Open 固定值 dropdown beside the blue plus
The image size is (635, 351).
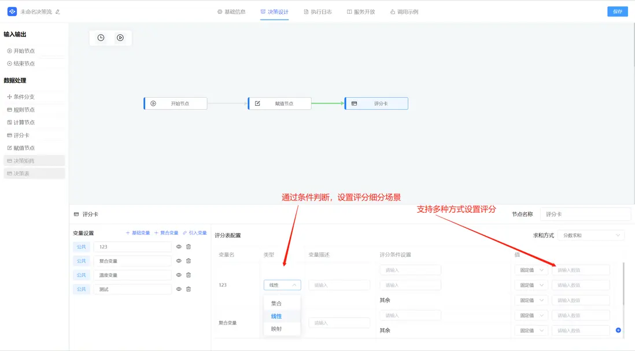coord(531,330)
